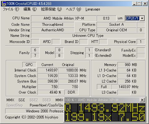Image resolution: width=149 pixels, height=124 pixels.
Task: Click the Memory 960 MB field
Action: [124, 65]
